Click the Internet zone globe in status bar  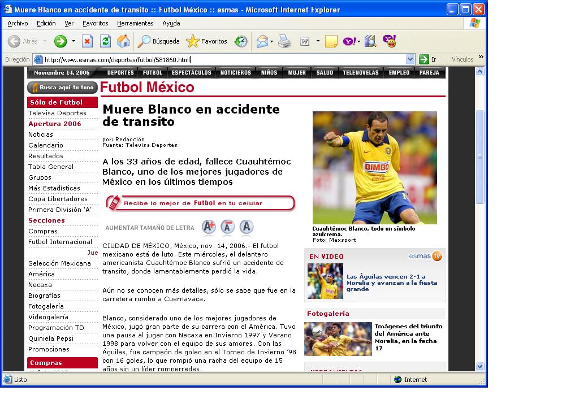[x=397, y=379]
